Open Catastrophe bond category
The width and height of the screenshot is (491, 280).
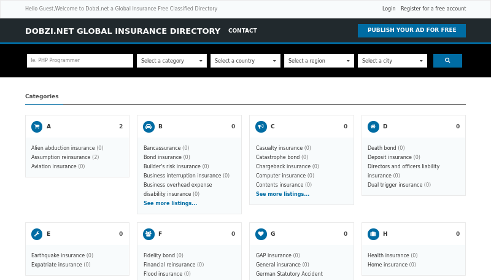[277, 157]
